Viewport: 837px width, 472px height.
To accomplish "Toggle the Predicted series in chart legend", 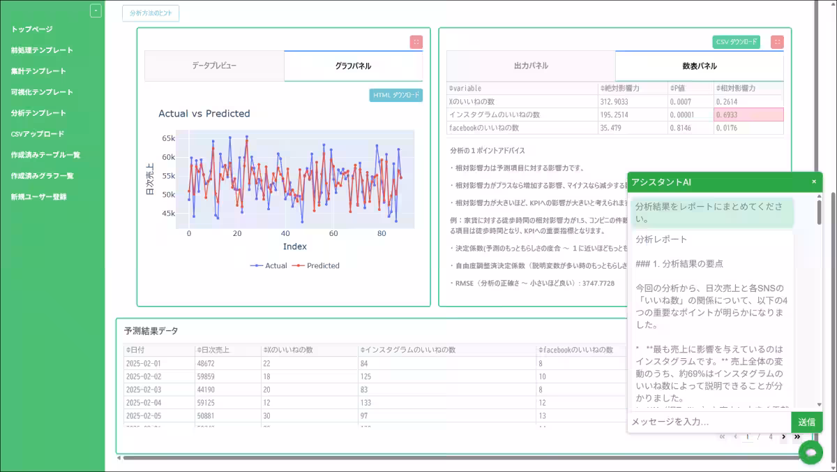I will click(316, 265).
